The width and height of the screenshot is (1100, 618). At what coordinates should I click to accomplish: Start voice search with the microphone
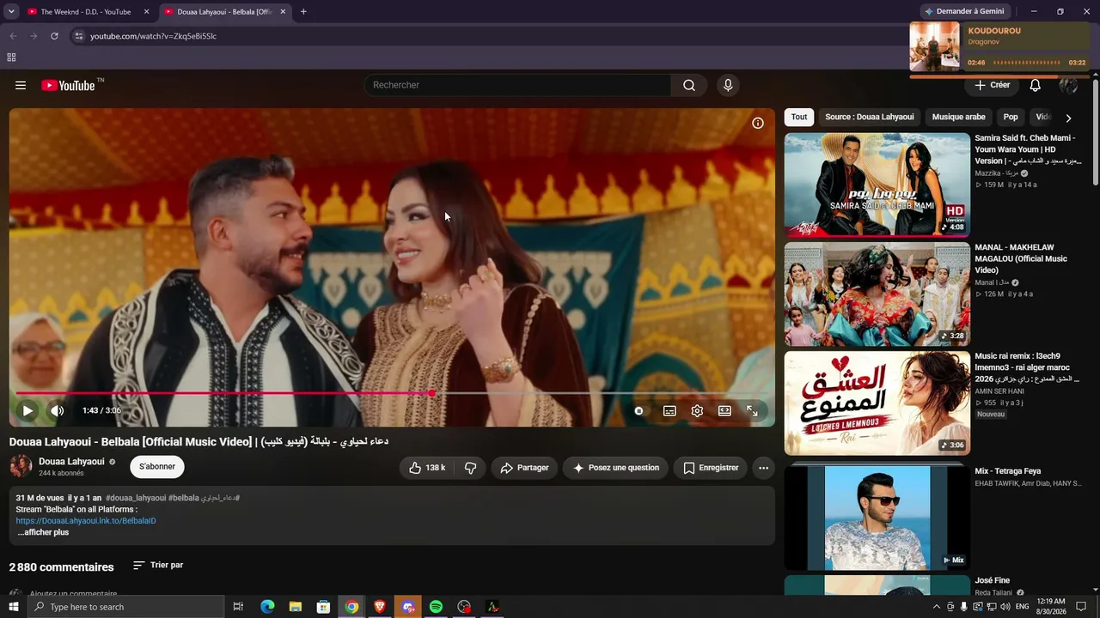pyautogui.click(x=728, y=85)
